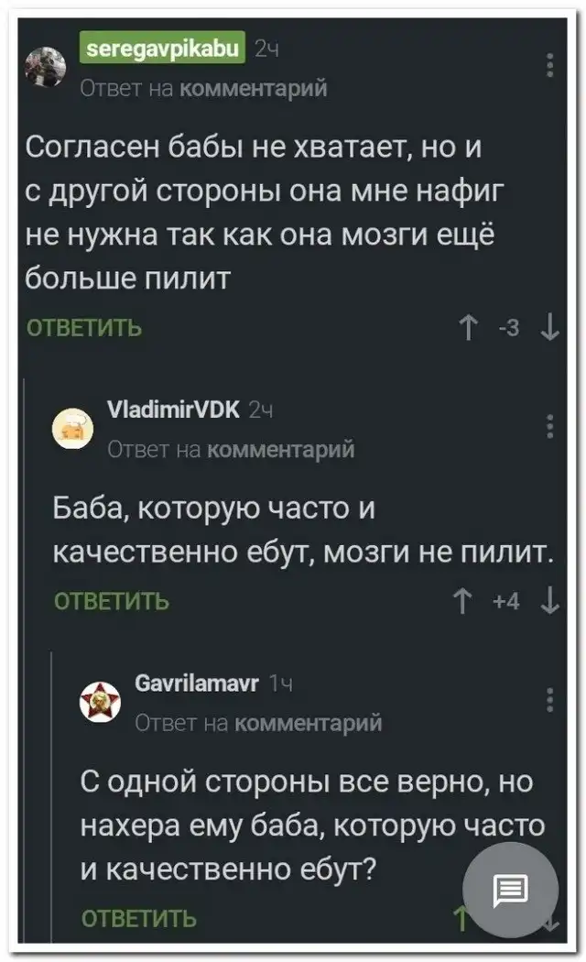
Task: Open Gavrilamavr's star avatar
Action: click(98, 701)
